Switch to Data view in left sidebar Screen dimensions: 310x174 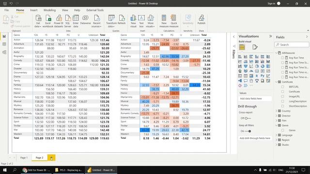4,44
